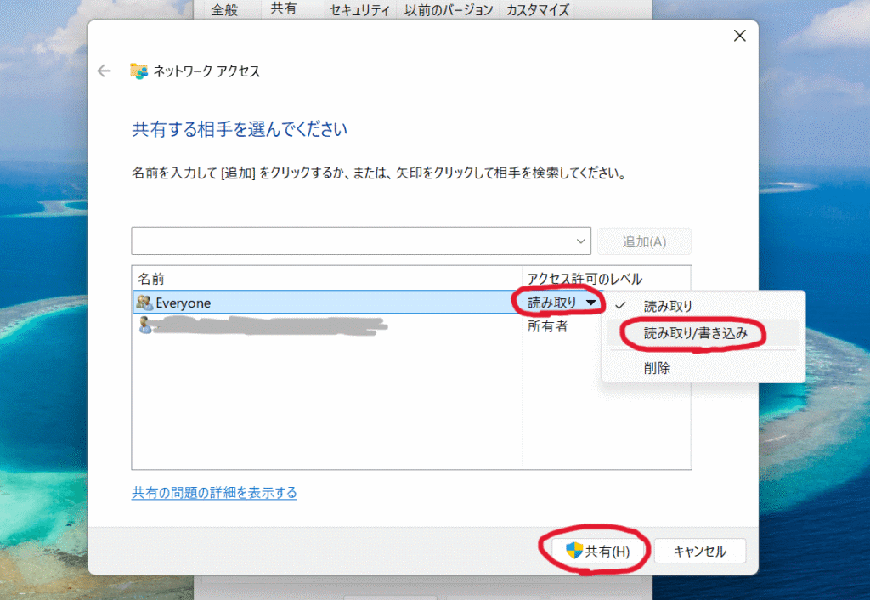Click the name entry text field
Screen dimensions: 870x600
353,241
